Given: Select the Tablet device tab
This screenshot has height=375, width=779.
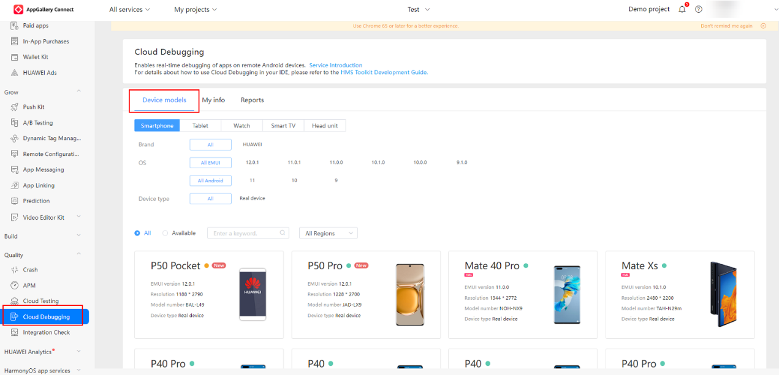Looking at the screenshot, I should coord(200,125).
